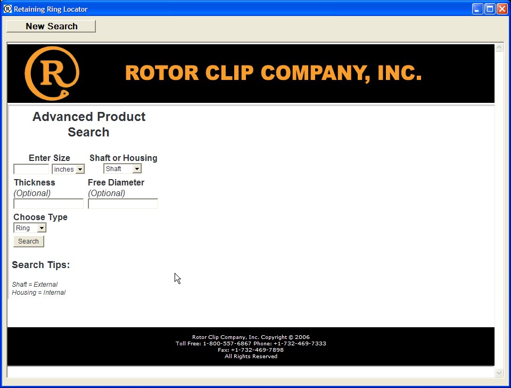Click the New Search button
Image resolution: width=511 pixels, height=388 pixels.
(x=51, y=26)
